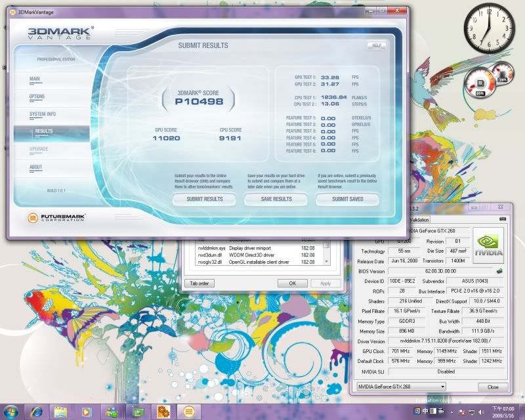
Task: Click the Apply button in driver dialog
Action: (325, 283)
